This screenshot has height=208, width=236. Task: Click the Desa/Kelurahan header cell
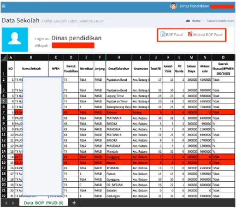click(x=118, y=69)
